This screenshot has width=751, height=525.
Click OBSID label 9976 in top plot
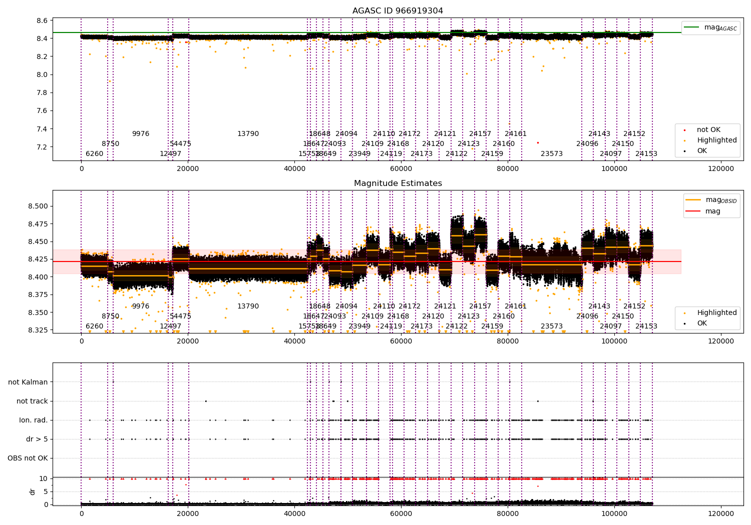pyautogui.click(x=141, y=134)
